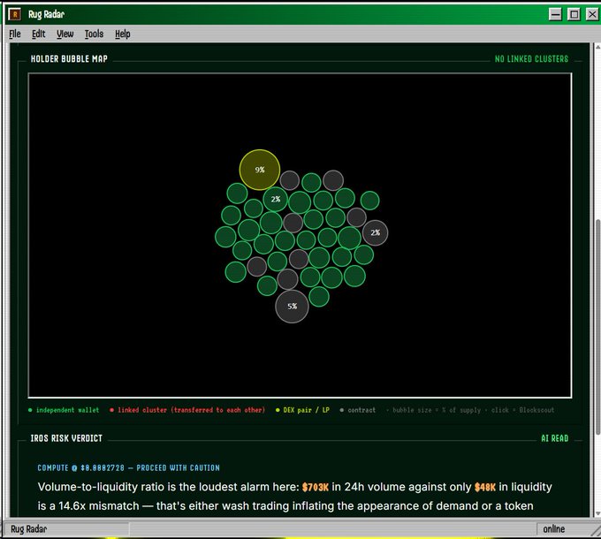This screenshot has height=539, width=601.
Task: Click the DEX pair / LP legend entry
Action: pos(302,410)
